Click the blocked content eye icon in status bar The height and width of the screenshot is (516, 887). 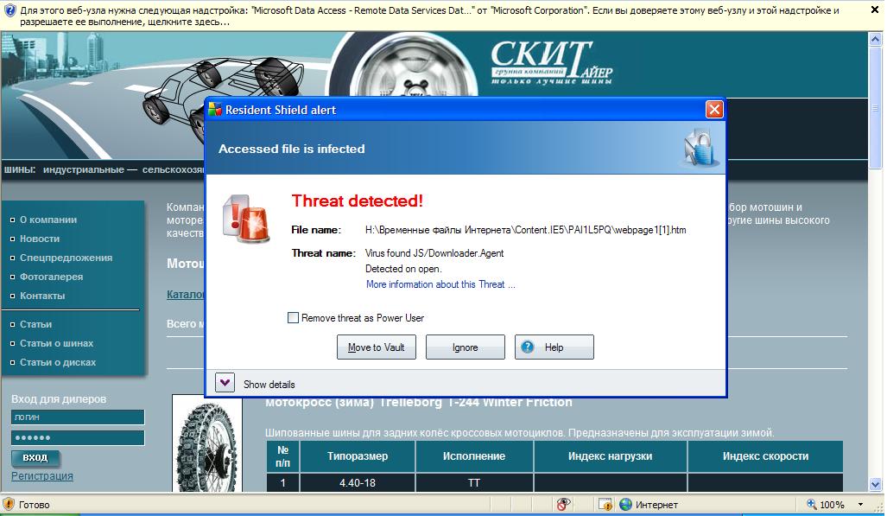click(x=563, y=504)
